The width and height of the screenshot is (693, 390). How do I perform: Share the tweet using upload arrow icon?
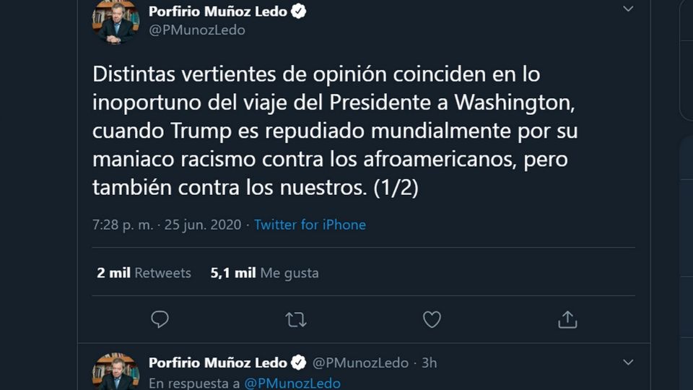coord(567,319)
